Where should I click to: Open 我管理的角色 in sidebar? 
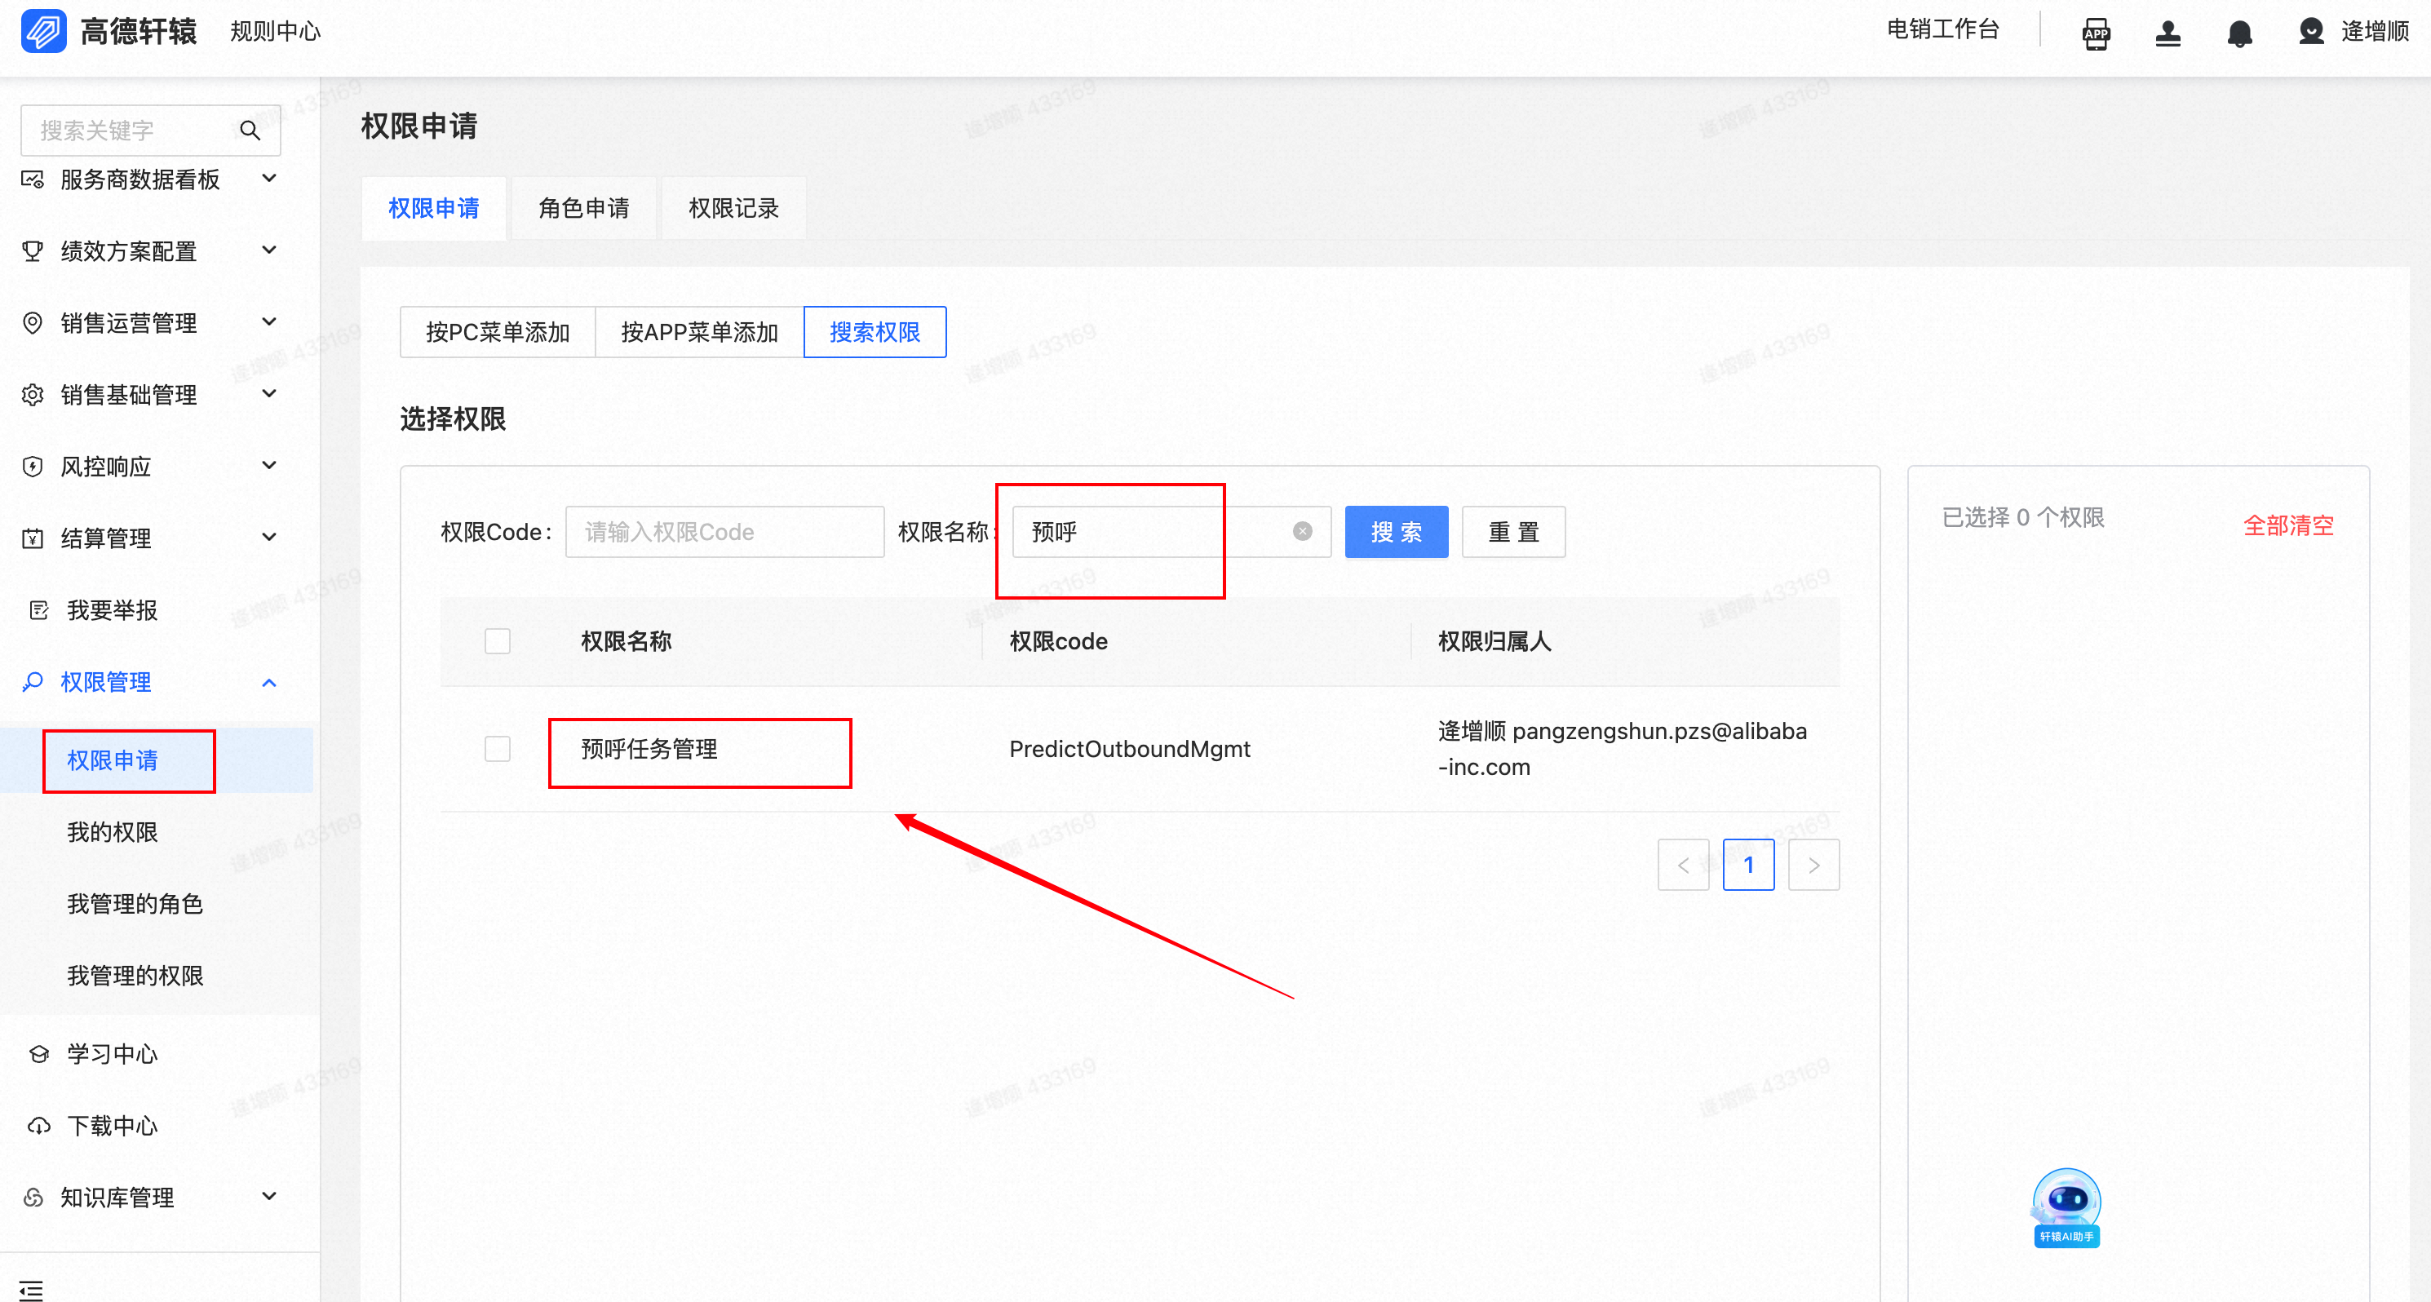135,904
